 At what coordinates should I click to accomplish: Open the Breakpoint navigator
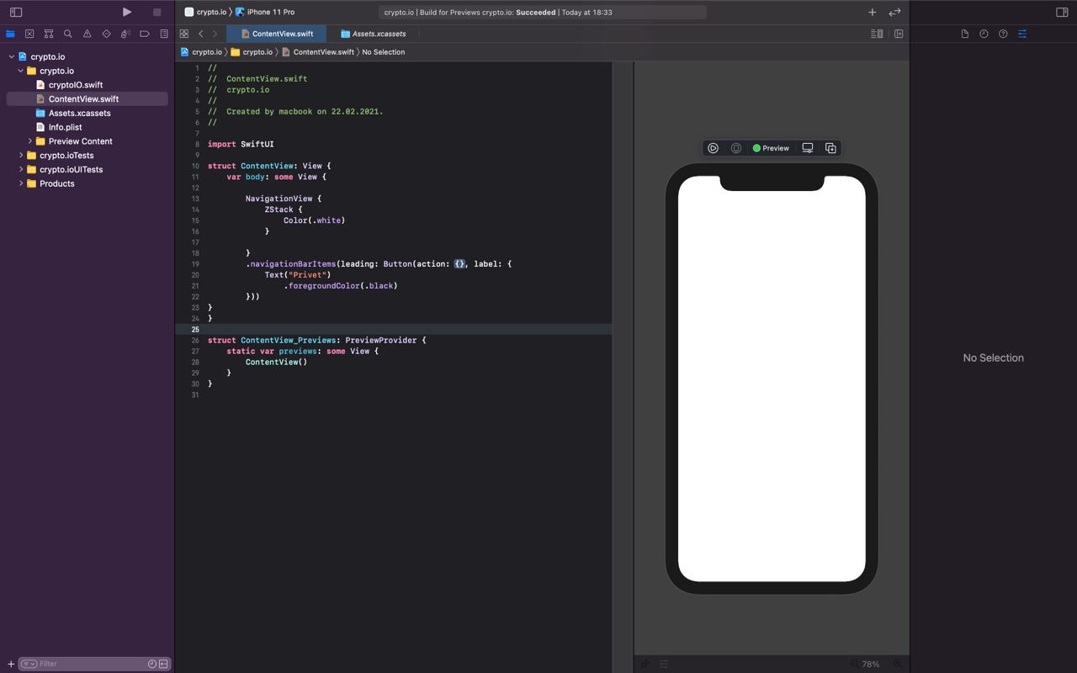click(x=145, y=34)
